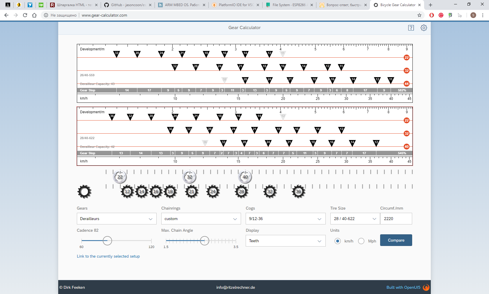Select the Mph units radio button

[361, 241]
